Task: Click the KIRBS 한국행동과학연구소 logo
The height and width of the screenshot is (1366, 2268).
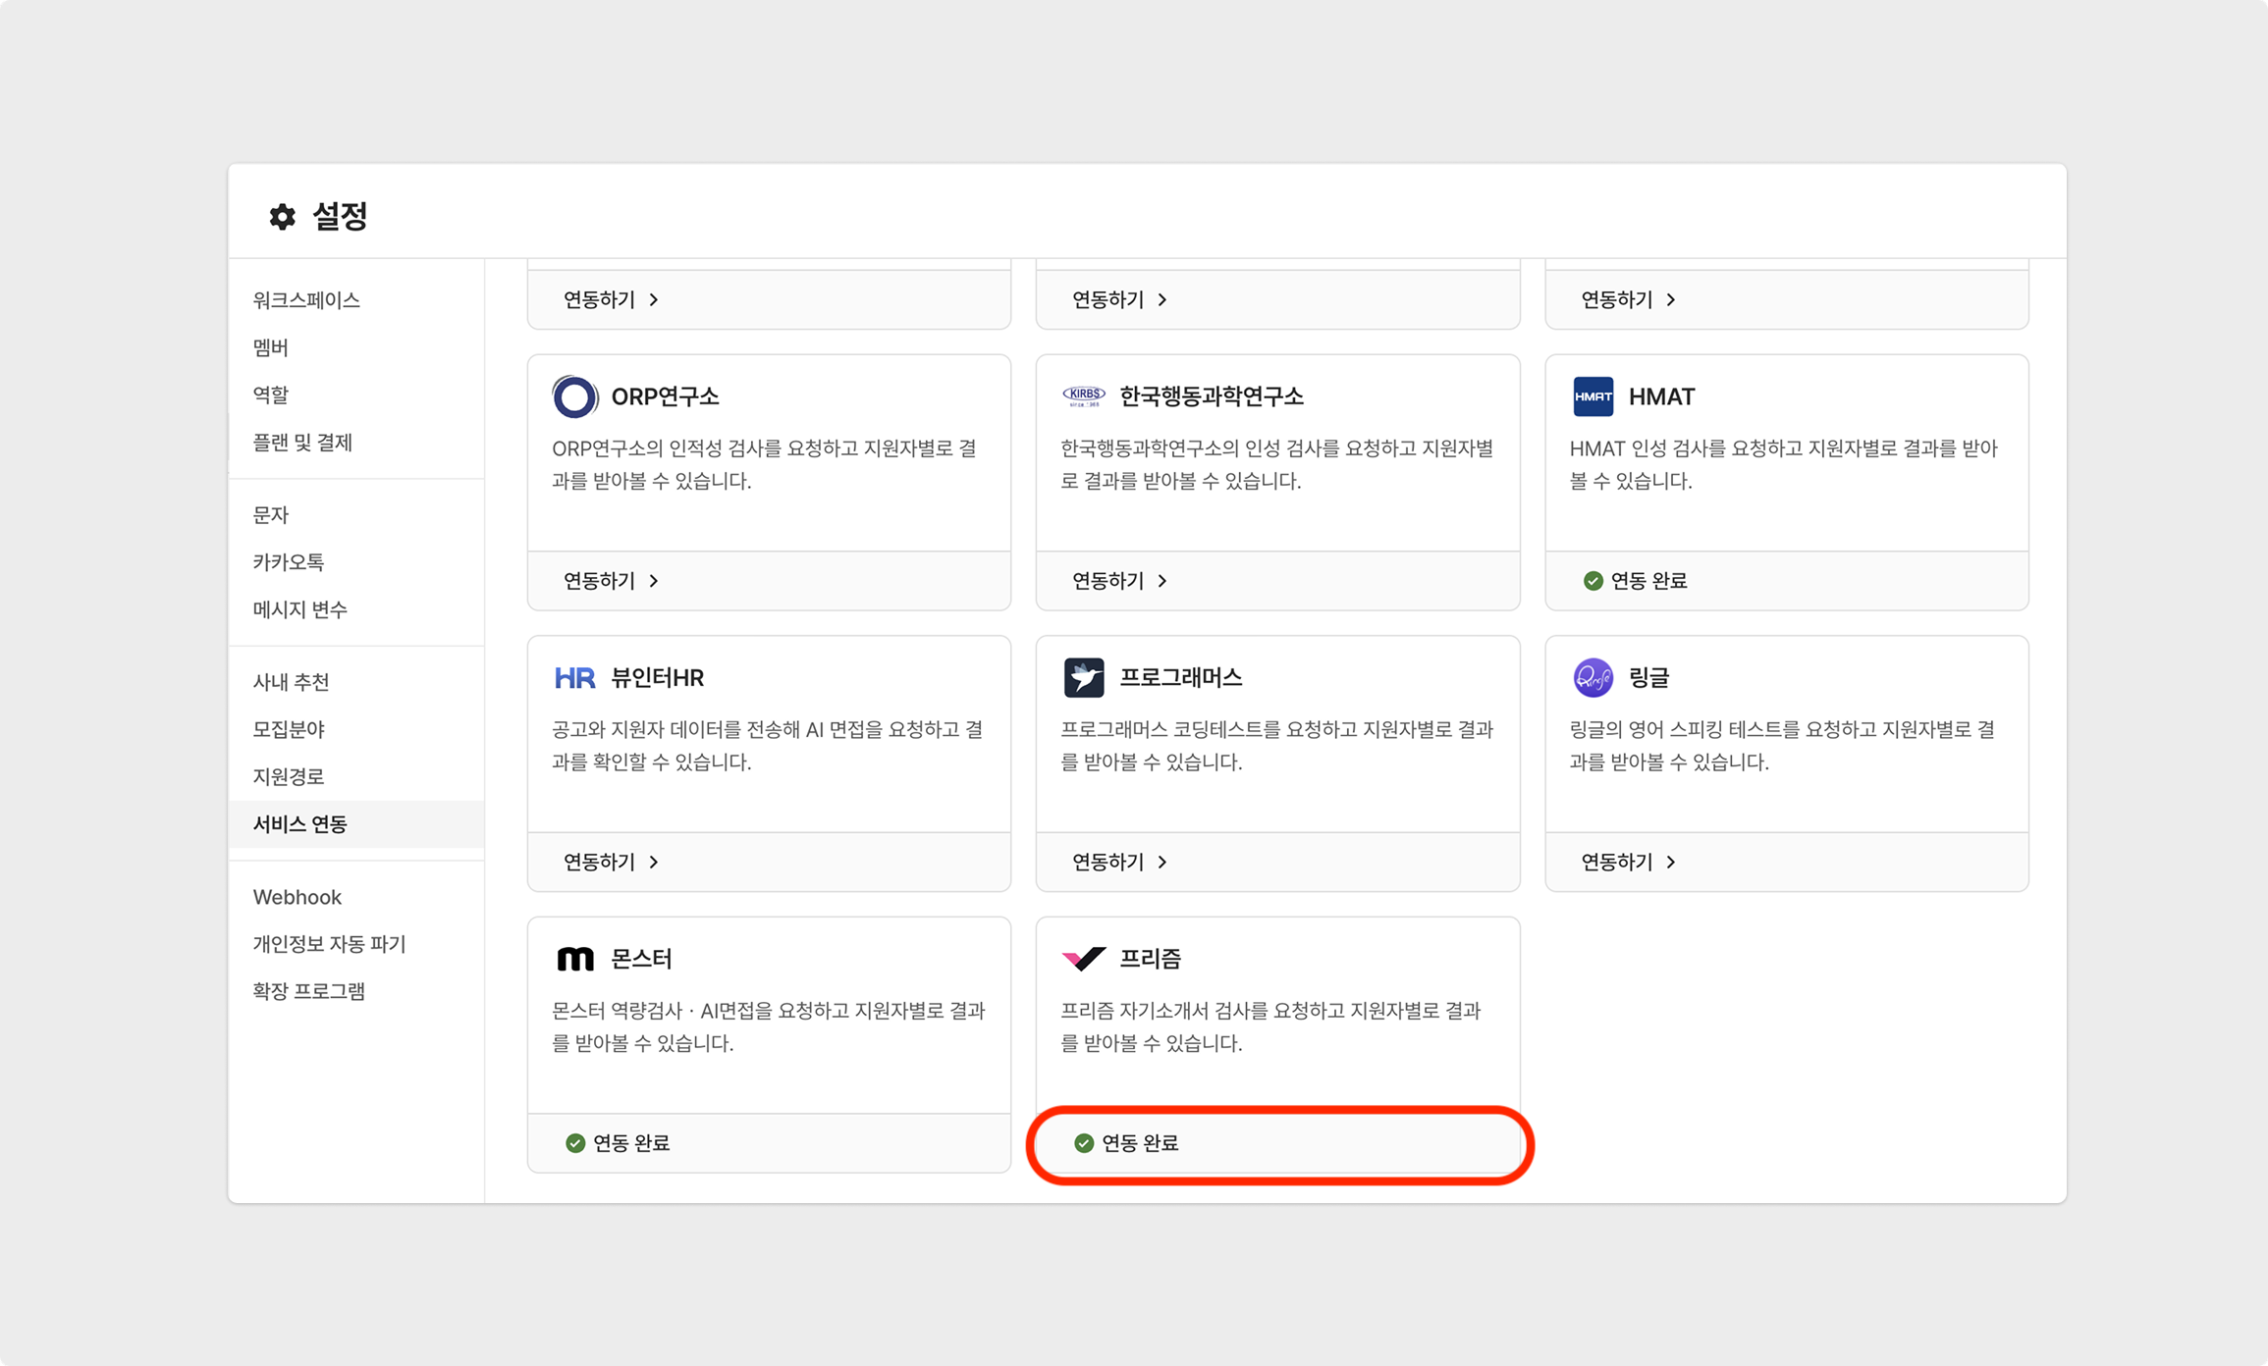Action: 1083,396
